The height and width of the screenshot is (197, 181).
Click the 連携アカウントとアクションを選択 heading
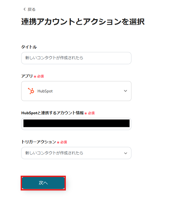point(83,22)
